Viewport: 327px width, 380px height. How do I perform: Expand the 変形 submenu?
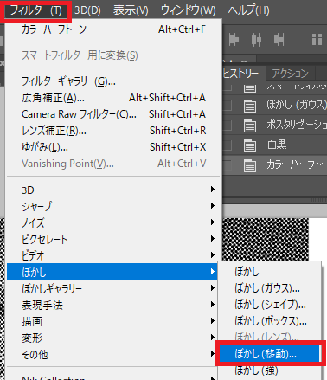tap(113, 338)
